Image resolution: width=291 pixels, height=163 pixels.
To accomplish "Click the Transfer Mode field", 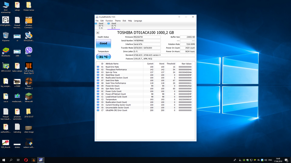I will (147, 48).
